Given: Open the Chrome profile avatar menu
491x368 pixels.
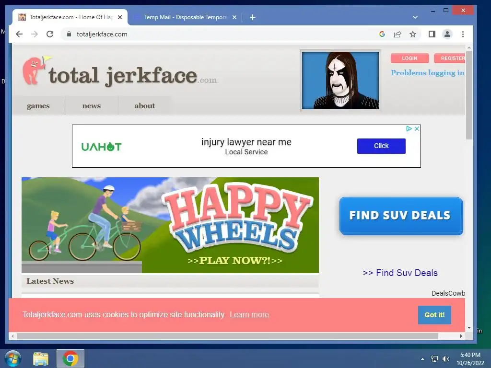Looking at the screenshot, I should point(447,34).
